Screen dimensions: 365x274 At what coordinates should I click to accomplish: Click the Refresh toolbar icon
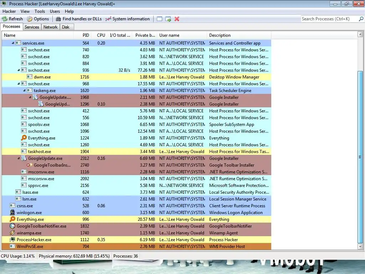[x=5, y=19]
